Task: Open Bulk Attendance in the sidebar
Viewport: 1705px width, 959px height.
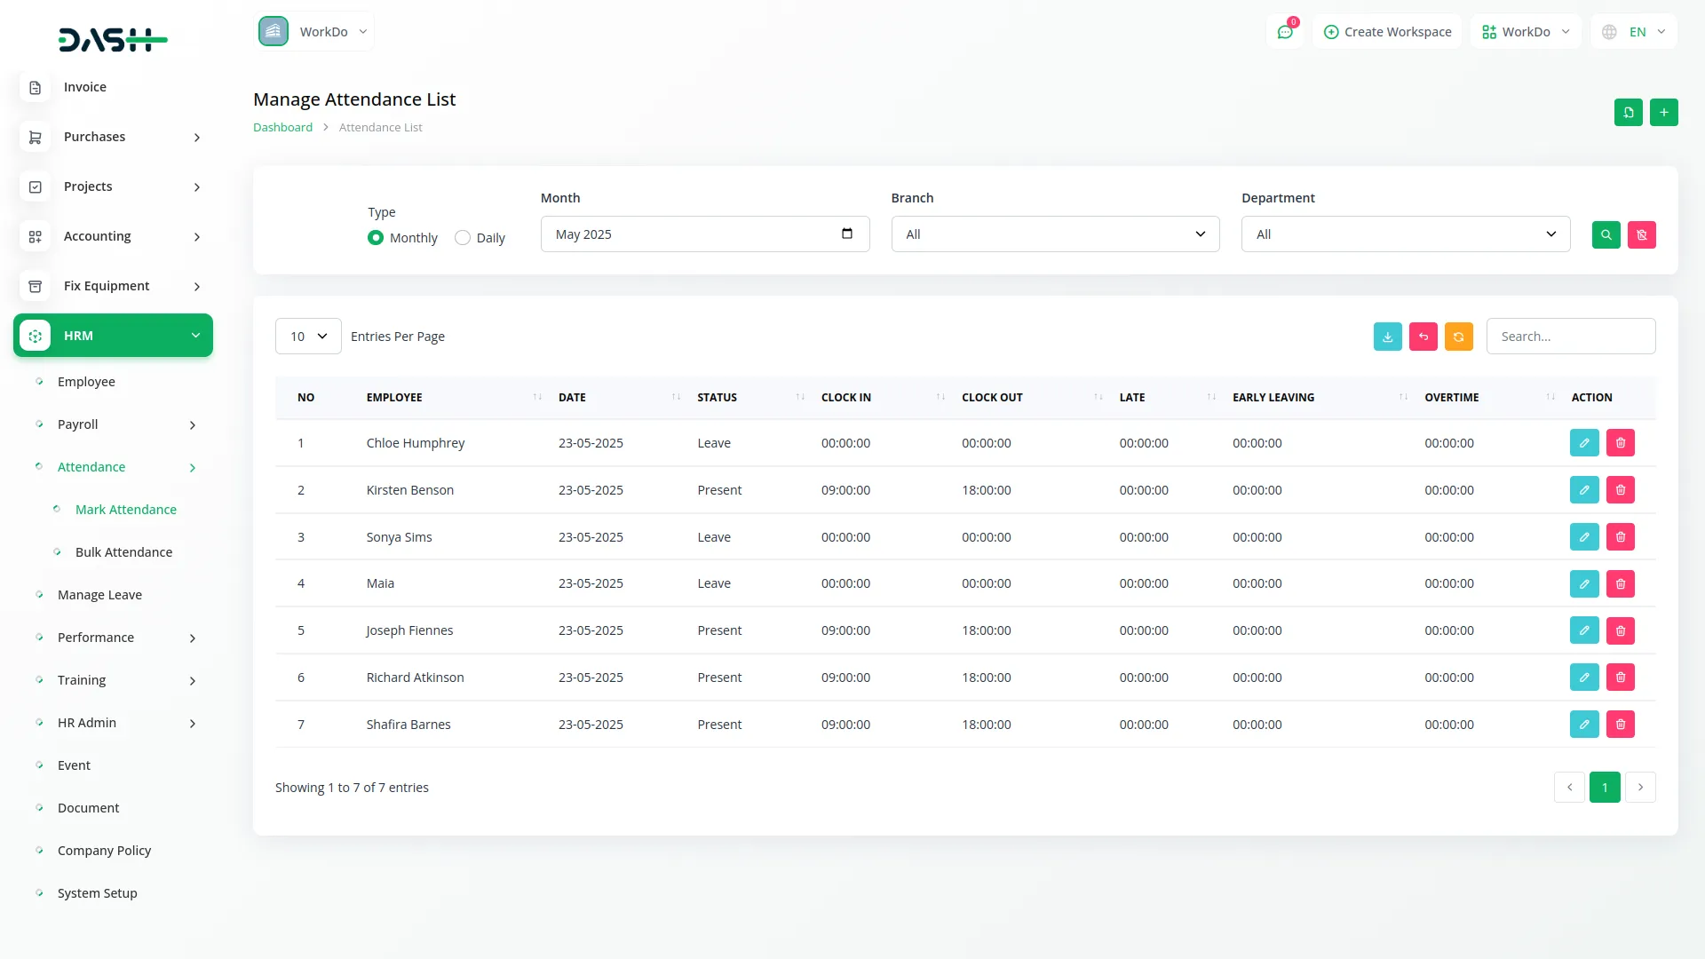Action: point(123,552)
